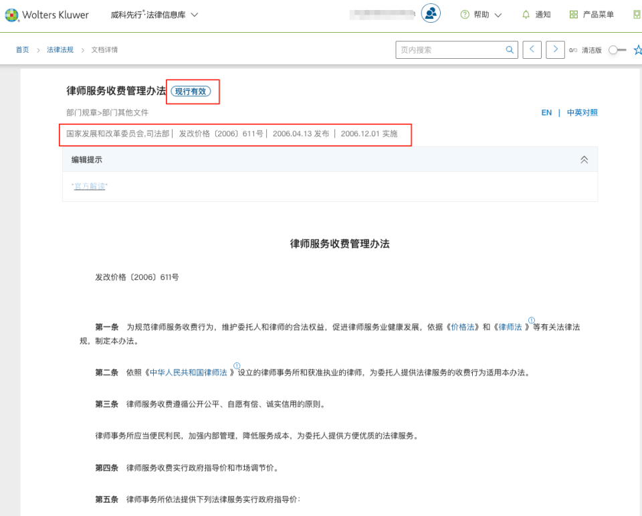
Task: Toggle the 清洁版 switch
Action: click(x=617, y=50)
